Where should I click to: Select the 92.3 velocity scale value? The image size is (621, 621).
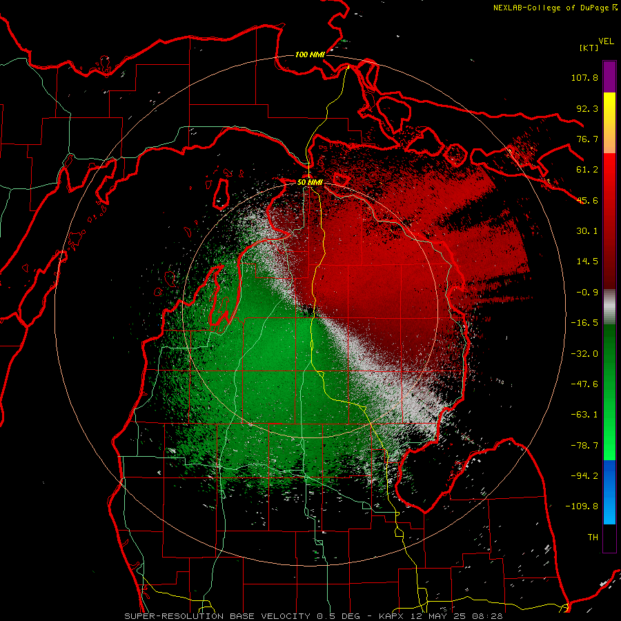(587, 108)
